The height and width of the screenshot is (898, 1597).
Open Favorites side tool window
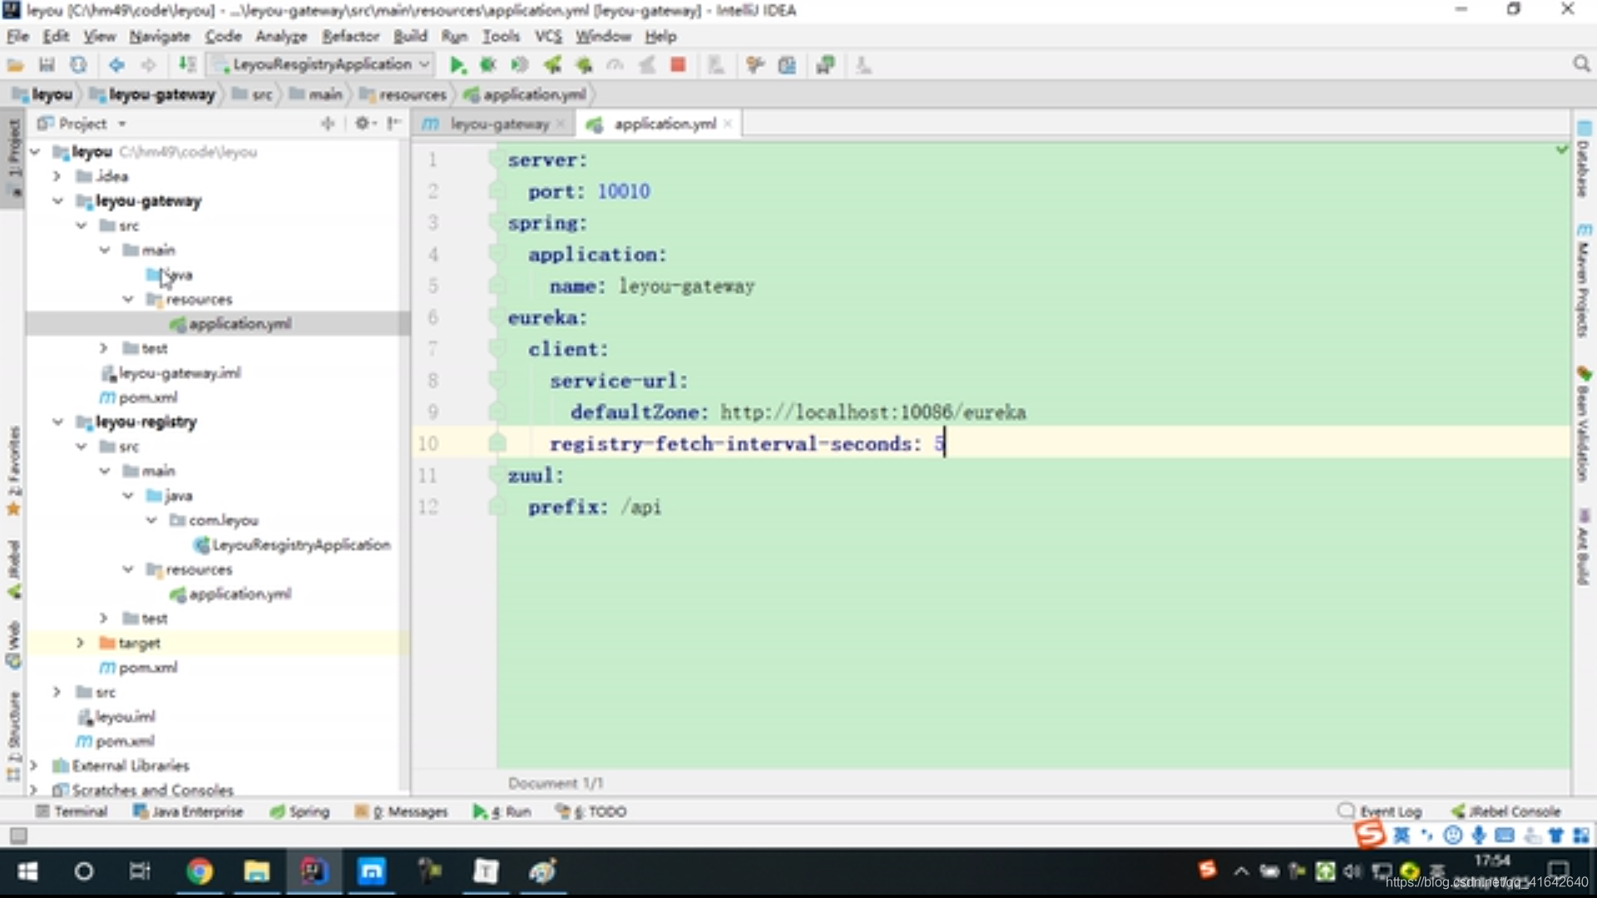pyautogui.click(x=13, y=470)
